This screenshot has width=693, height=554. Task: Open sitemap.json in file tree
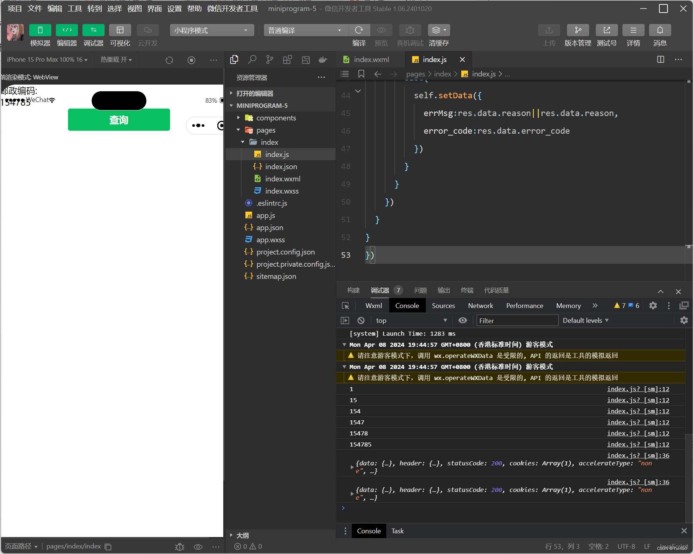pos(280,276)
